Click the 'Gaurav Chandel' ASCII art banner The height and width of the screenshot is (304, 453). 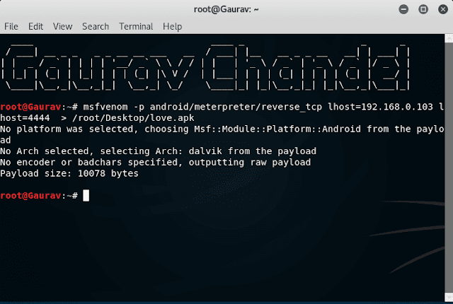[x=205, y=67]
